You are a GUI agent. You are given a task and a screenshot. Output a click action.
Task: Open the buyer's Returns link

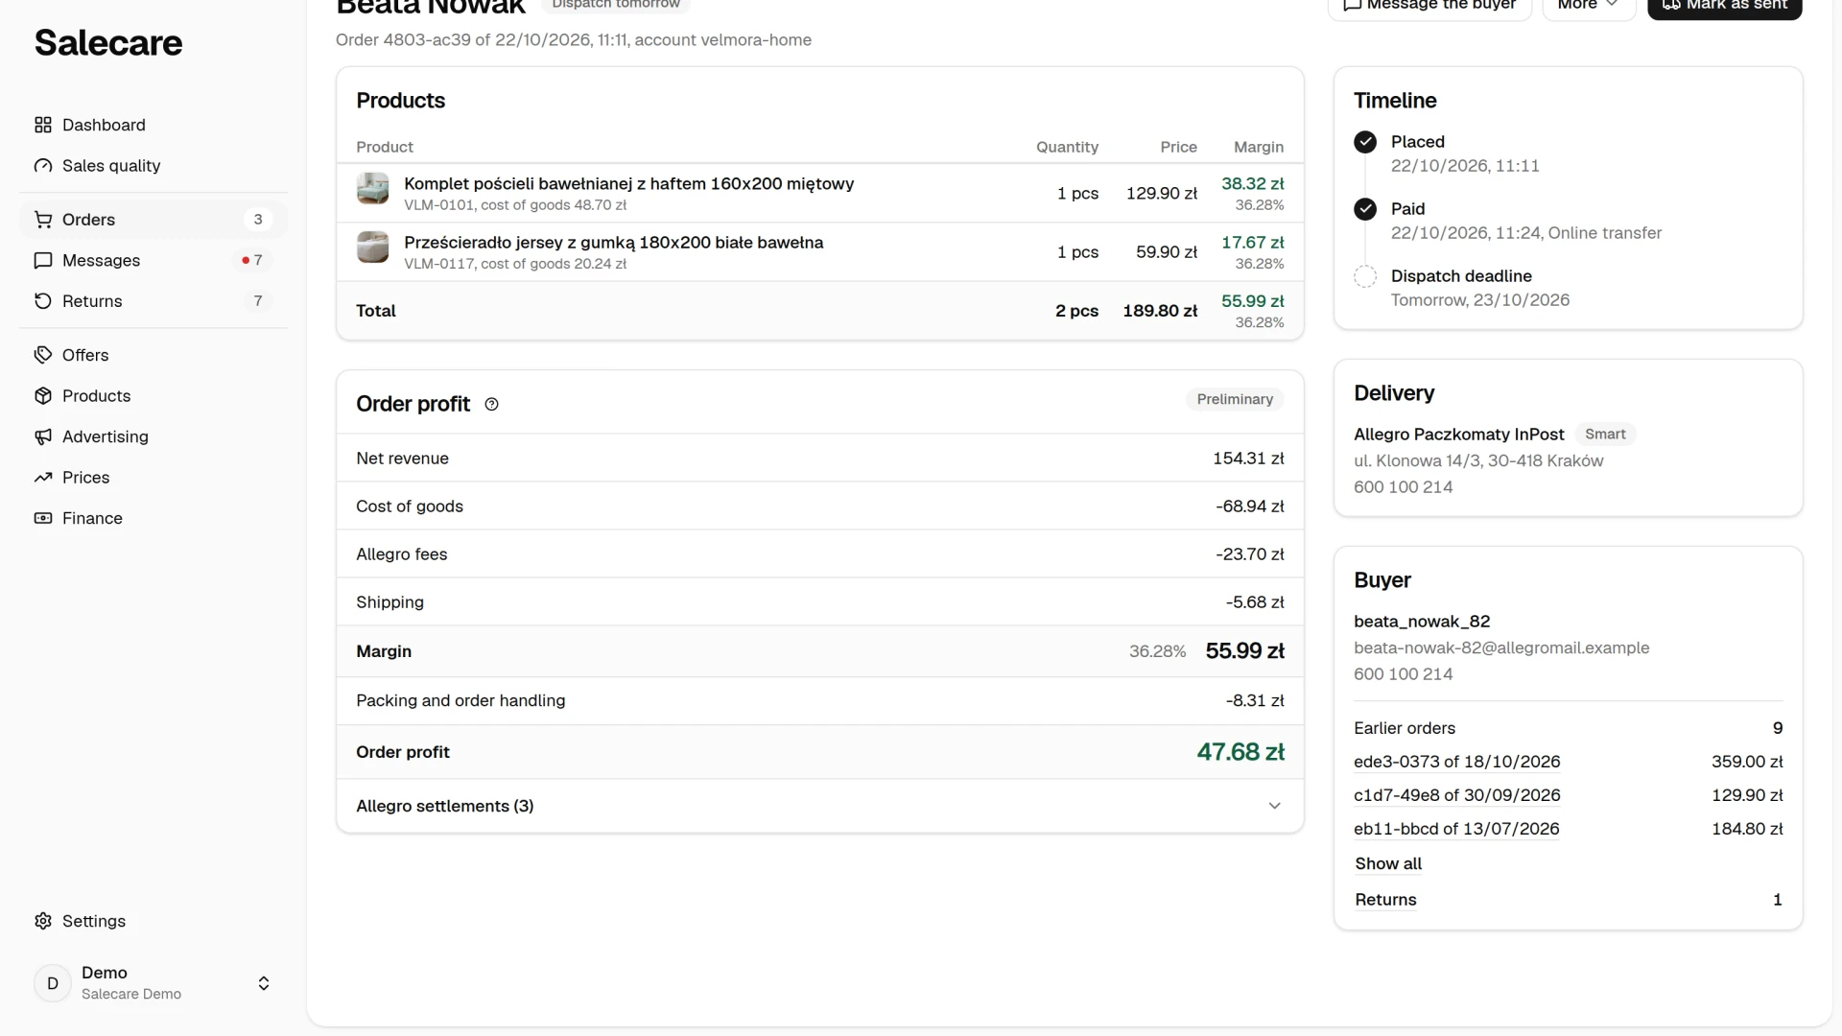click(x=1385, y=900)
